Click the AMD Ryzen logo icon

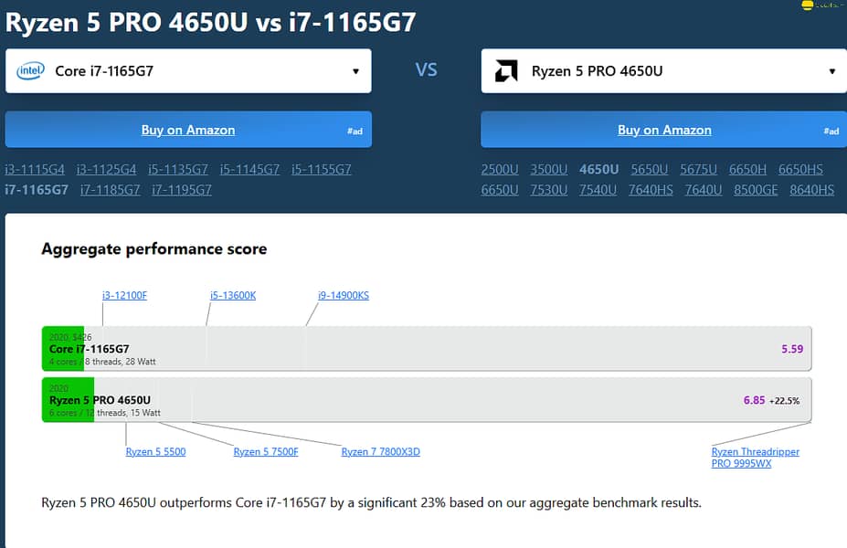coord(507,70)
